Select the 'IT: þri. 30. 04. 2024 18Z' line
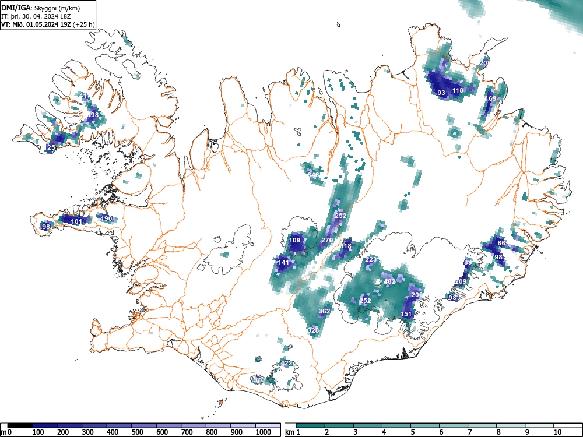Screen dimensions: 583x437 36,16
